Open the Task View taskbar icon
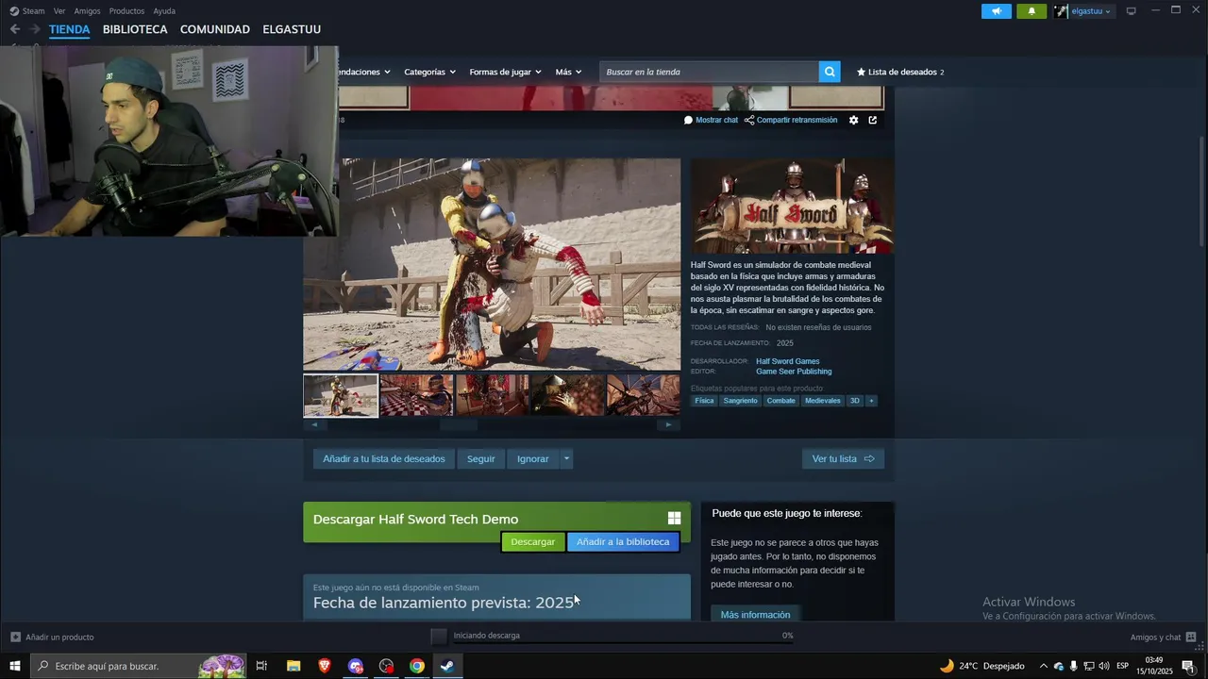 (x=262, y=666)
